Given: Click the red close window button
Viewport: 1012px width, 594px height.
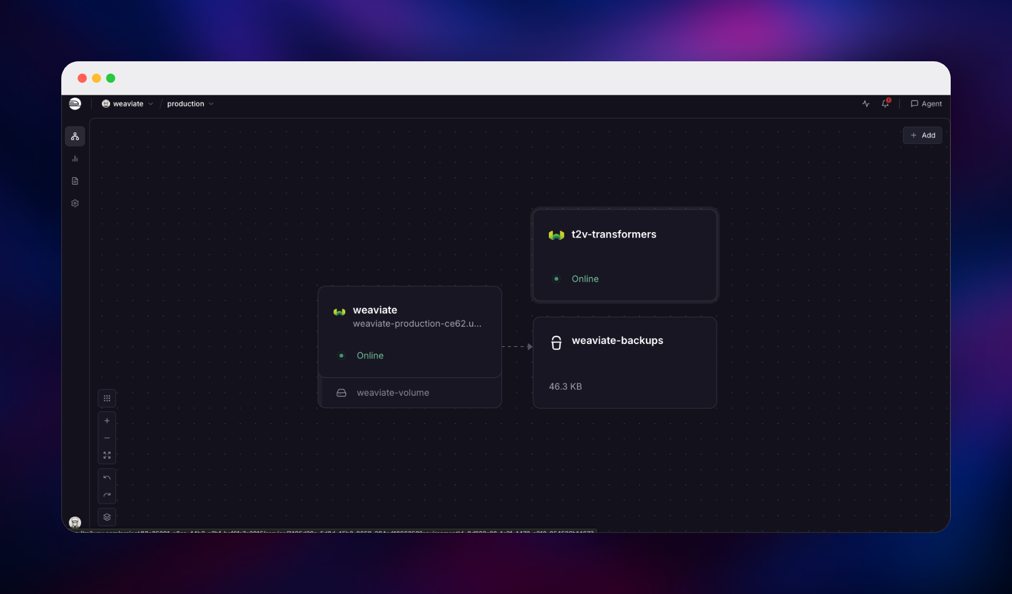Looking at the screenshot, I should point(82,78).
